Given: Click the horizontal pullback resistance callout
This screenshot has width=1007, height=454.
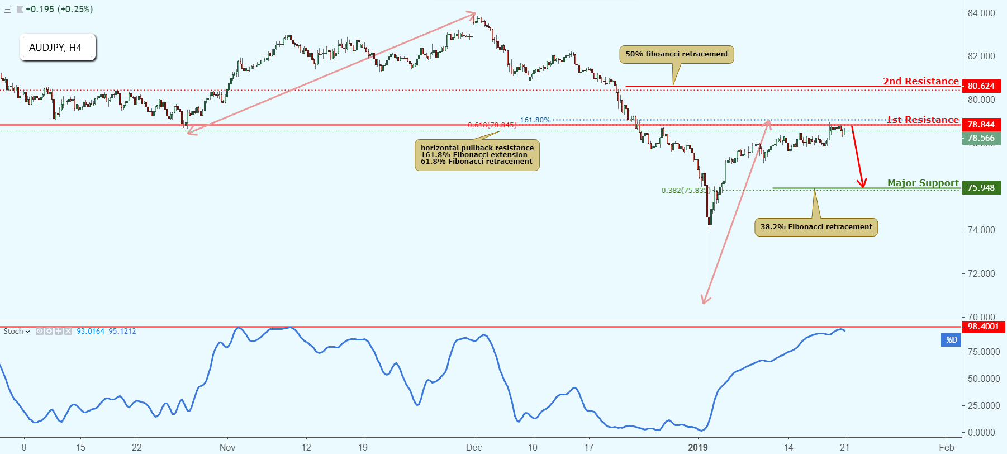Looking at the screenshot, I should 477,155.
